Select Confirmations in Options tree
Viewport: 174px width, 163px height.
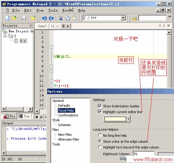tap(68, 115)
